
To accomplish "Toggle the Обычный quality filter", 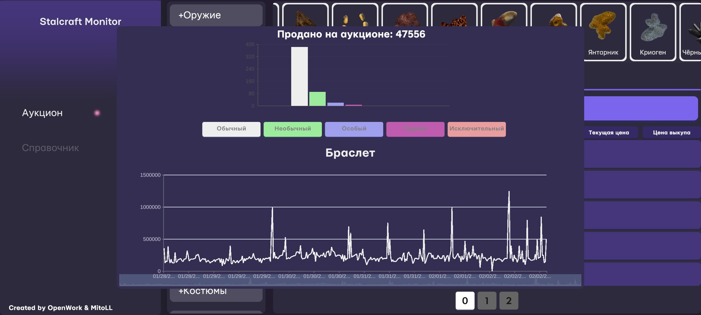I will 231,129.
